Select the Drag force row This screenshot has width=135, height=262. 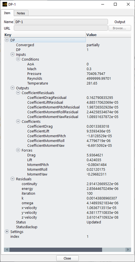point(67,155)
